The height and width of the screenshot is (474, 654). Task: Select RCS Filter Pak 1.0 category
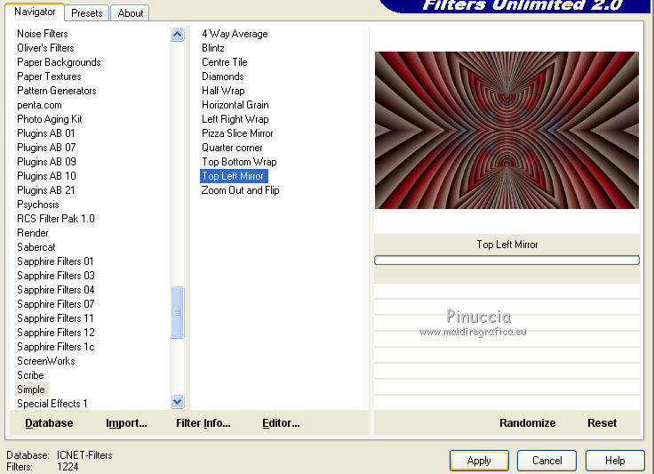(x=56, y=219)
